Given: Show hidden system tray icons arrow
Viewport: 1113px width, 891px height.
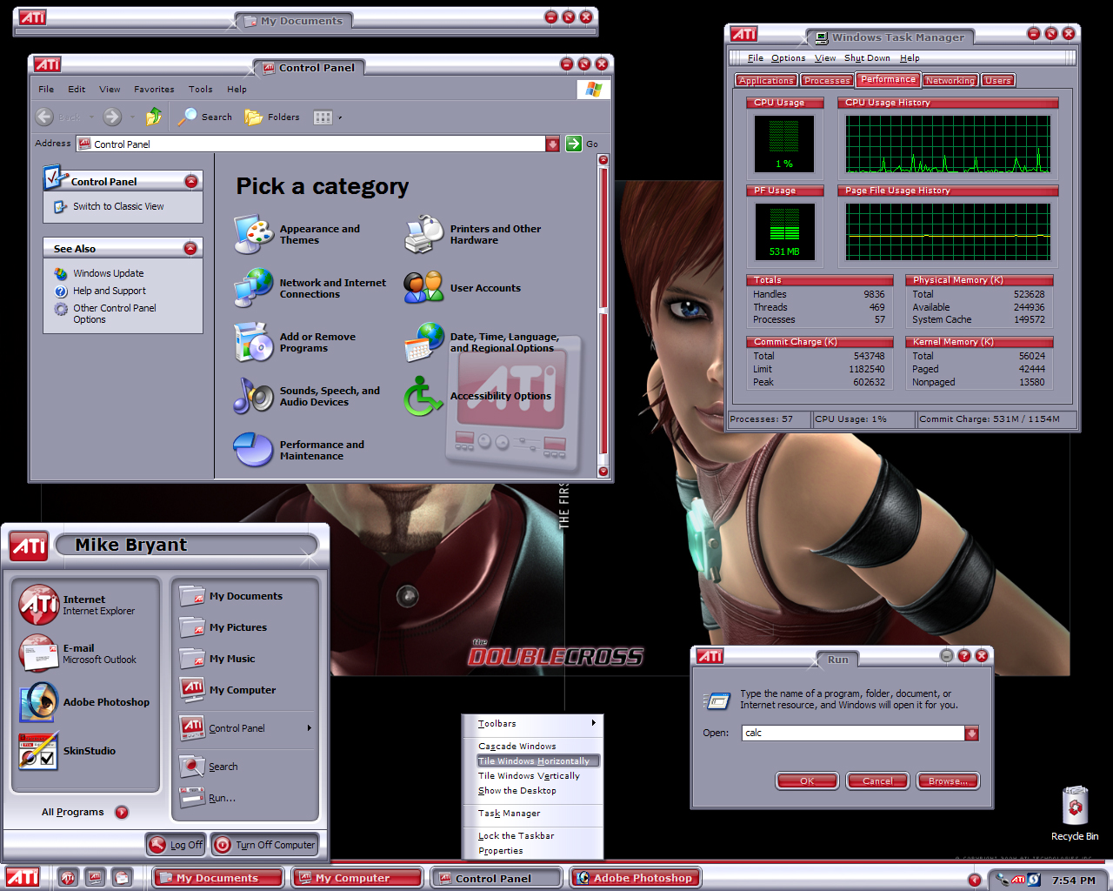Looking at the screenshot, I should pyautogui.click(x=975, y=880).
